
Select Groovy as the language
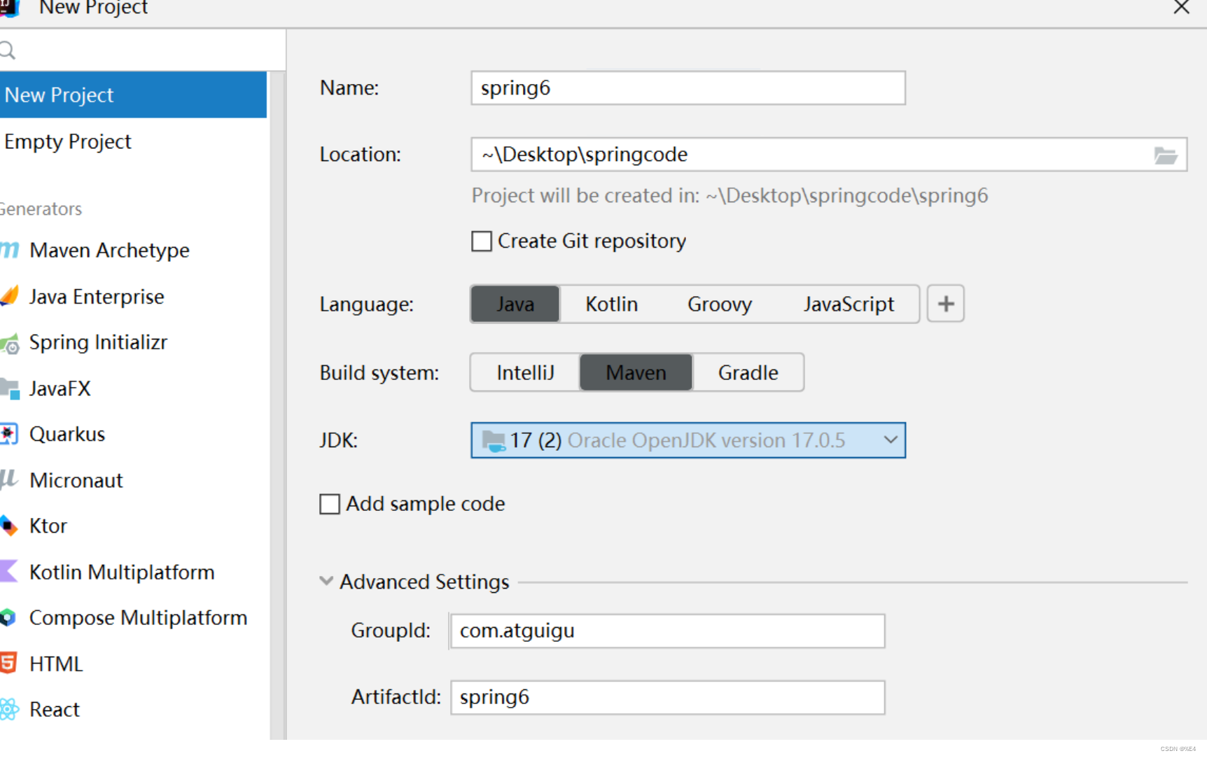click(720, 304)
